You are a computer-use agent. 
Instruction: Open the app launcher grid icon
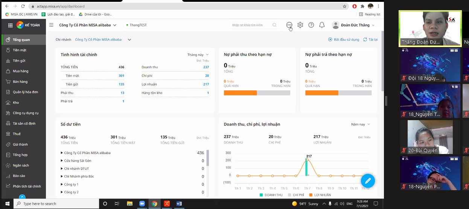tap(10, 25)
